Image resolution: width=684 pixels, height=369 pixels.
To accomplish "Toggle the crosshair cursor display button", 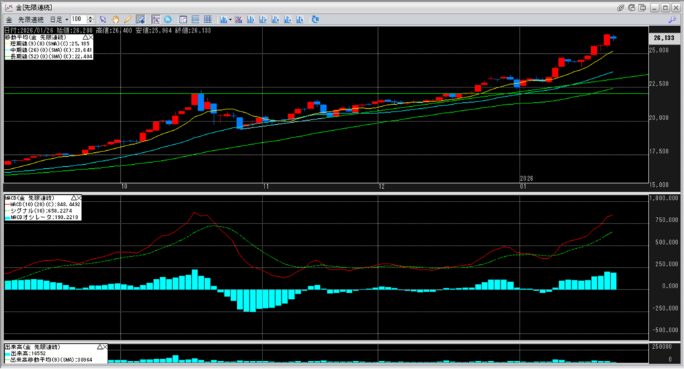I will [x=155, y=19].
